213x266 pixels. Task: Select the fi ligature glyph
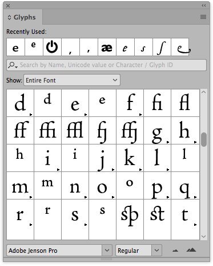click(157, 103)
